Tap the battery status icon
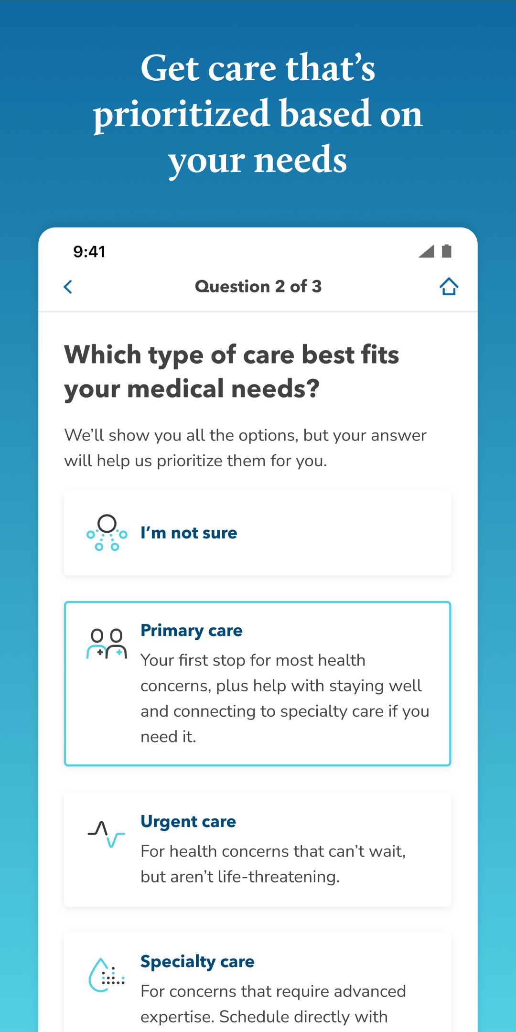 tap(447, 251)
